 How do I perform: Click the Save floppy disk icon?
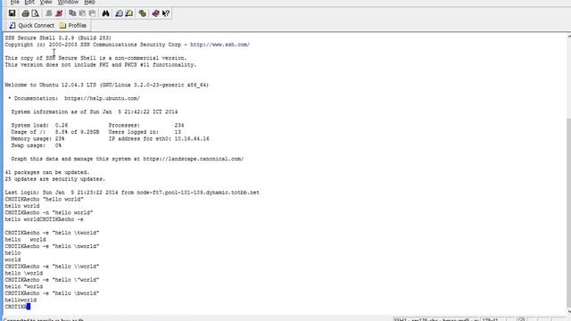click(12, 13)
